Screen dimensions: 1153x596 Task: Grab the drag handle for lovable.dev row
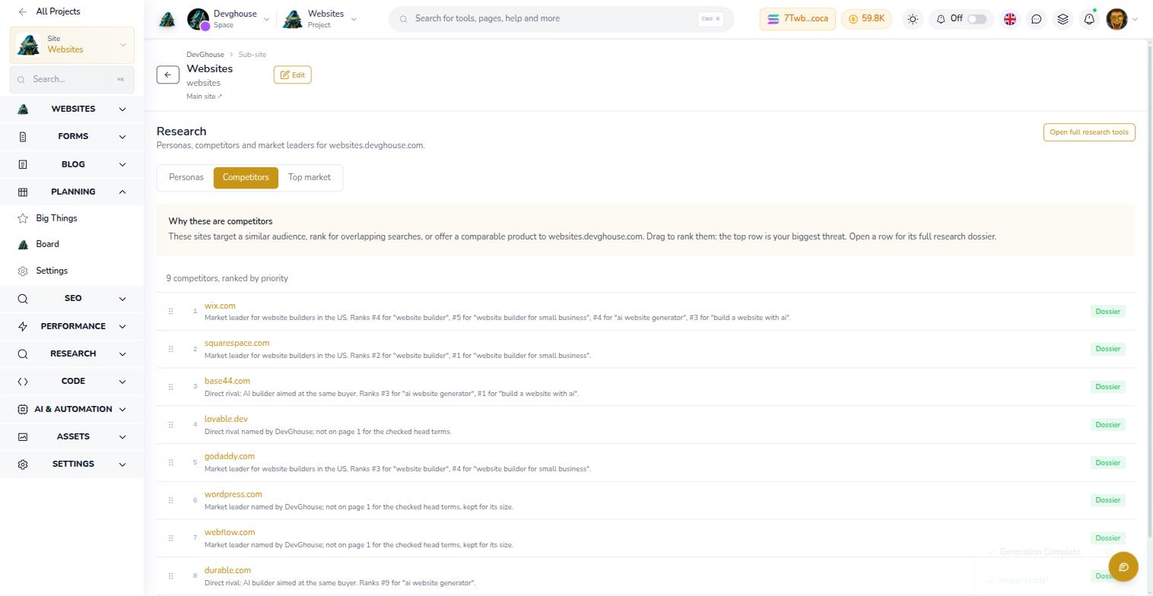pyautogui.click(x=170, y=424)
